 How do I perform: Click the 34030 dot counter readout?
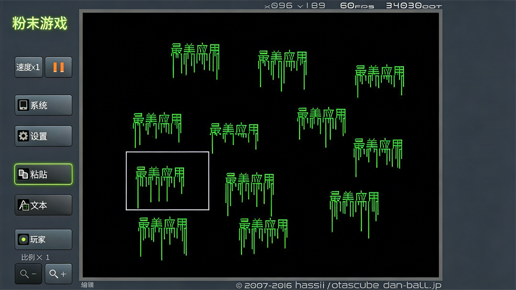click(413, 6)
